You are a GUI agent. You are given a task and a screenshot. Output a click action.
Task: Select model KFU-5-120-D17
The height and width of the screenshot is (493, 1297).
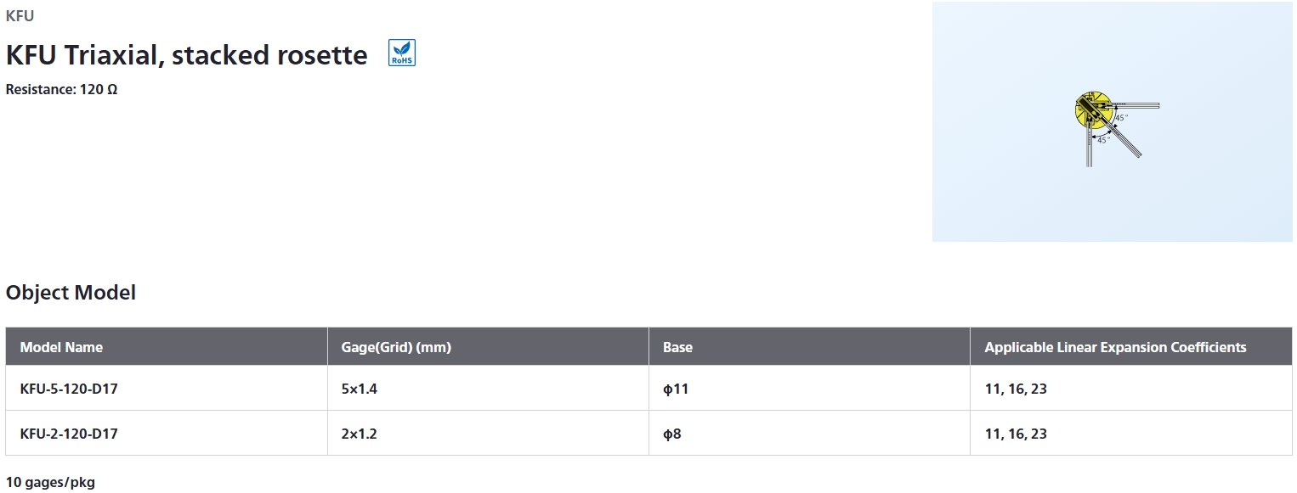(x=69, y=389)
